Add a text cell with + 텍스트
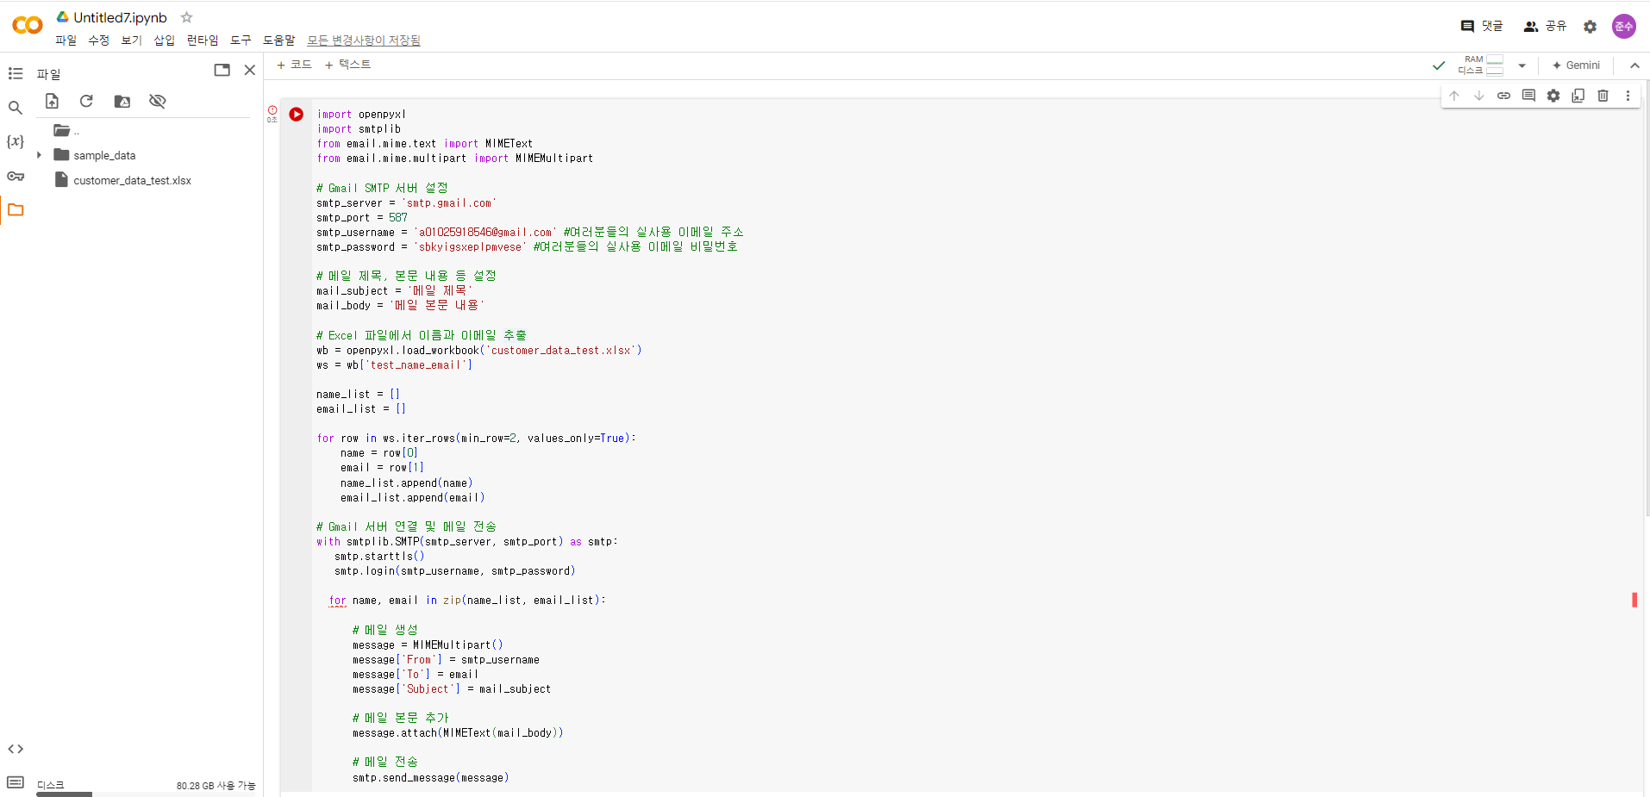The image size is (1650, 797). (x=348, y=65)
